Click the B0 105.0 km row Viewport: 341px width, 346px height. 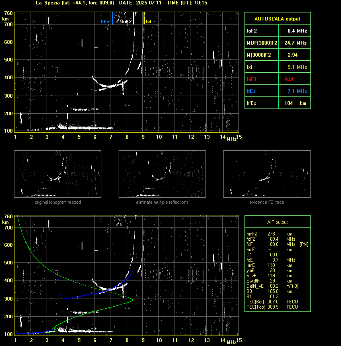[269, 291]
